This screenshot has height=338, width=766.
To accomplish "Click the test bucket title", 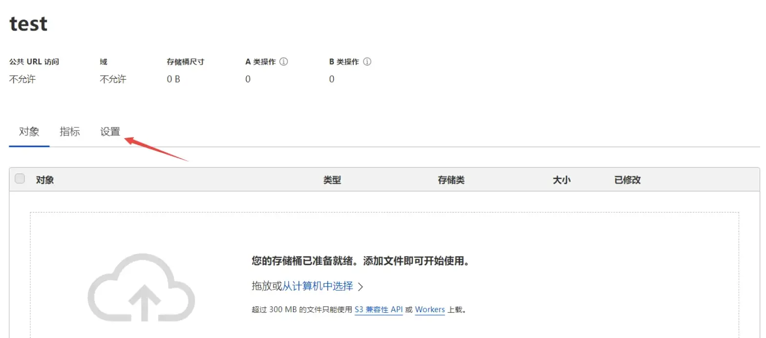I will pos(28,23).
